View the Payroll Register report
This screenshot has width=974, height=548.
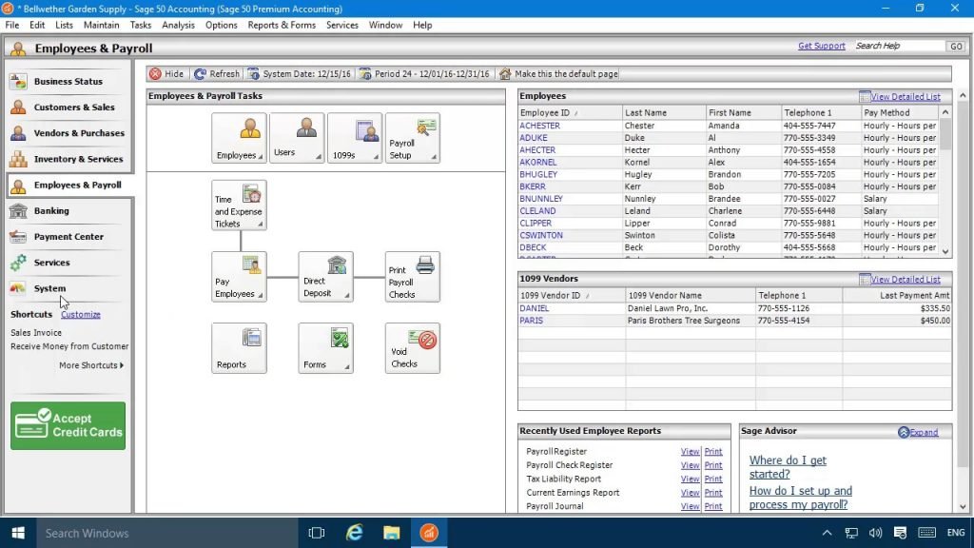point(690,452)
